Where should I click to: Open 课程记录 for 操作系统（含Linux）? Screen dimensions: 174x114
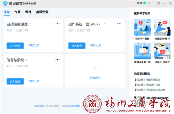95,45
